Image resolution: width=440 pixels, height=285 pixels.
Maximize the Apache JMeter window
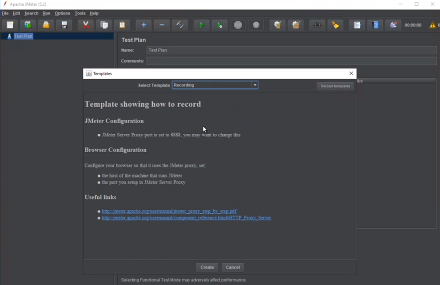click(x=416, y=4)
